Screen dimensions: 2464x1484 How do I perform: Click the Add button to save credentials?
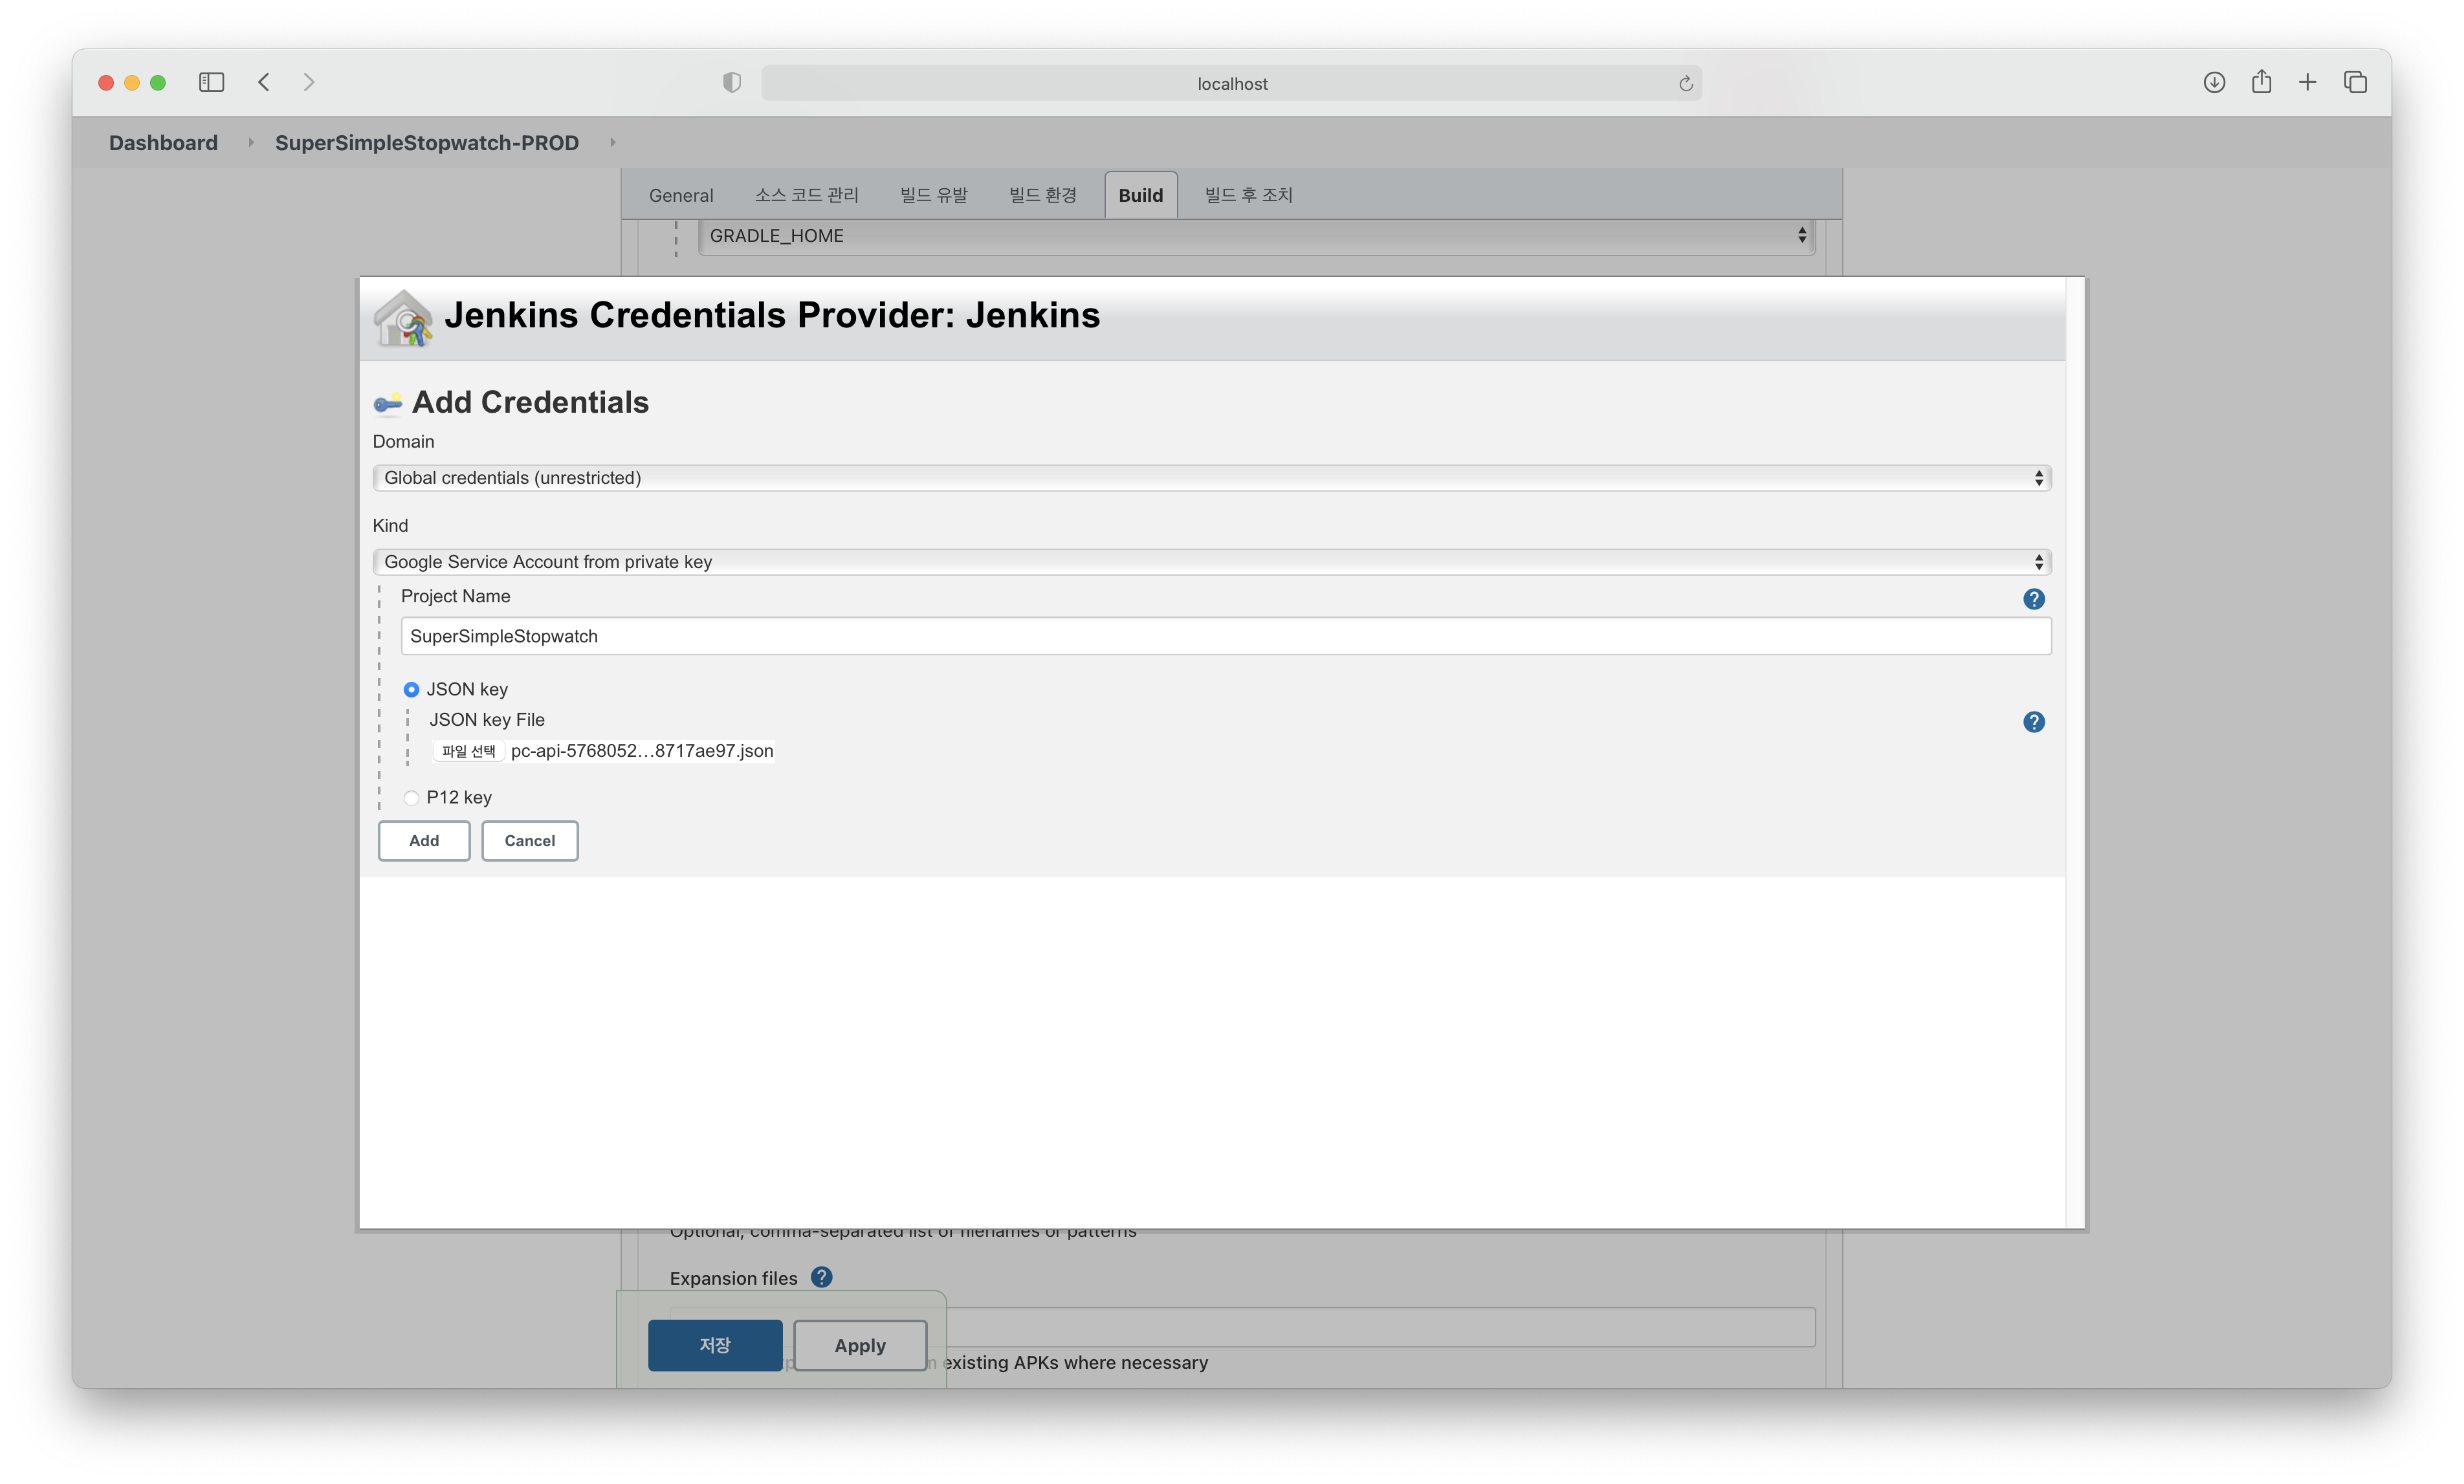(x=423, y=841)
